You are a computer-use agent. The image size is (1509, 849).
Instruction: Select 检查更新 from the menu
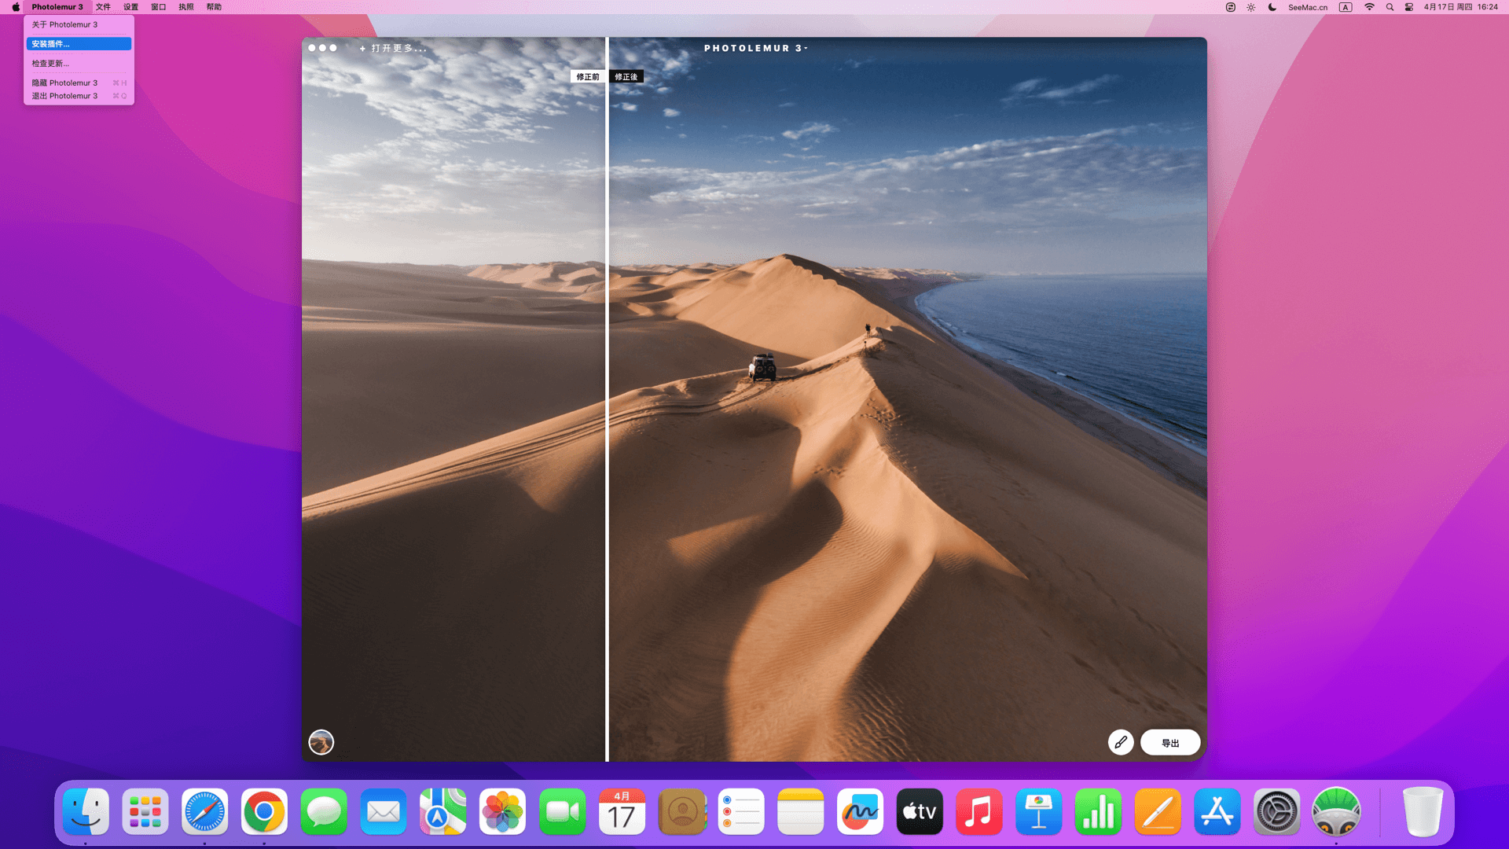51,64
